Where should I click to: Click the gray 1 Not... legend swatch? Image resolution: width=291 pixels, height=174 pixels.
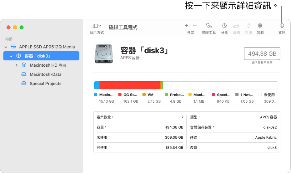tap(237, 95)
